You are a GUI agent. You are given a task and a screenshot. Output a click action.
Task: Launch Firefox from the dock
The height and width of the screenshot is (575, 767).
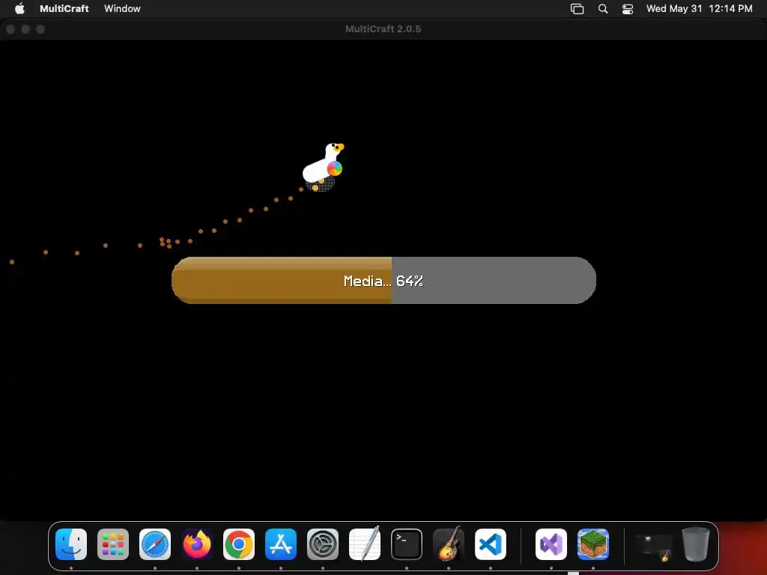[197, 544]
